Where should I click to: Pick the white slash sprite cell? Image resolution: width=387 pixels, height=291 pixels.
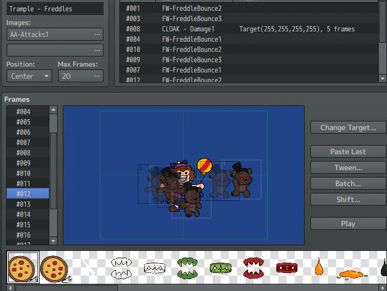point(88,266)
